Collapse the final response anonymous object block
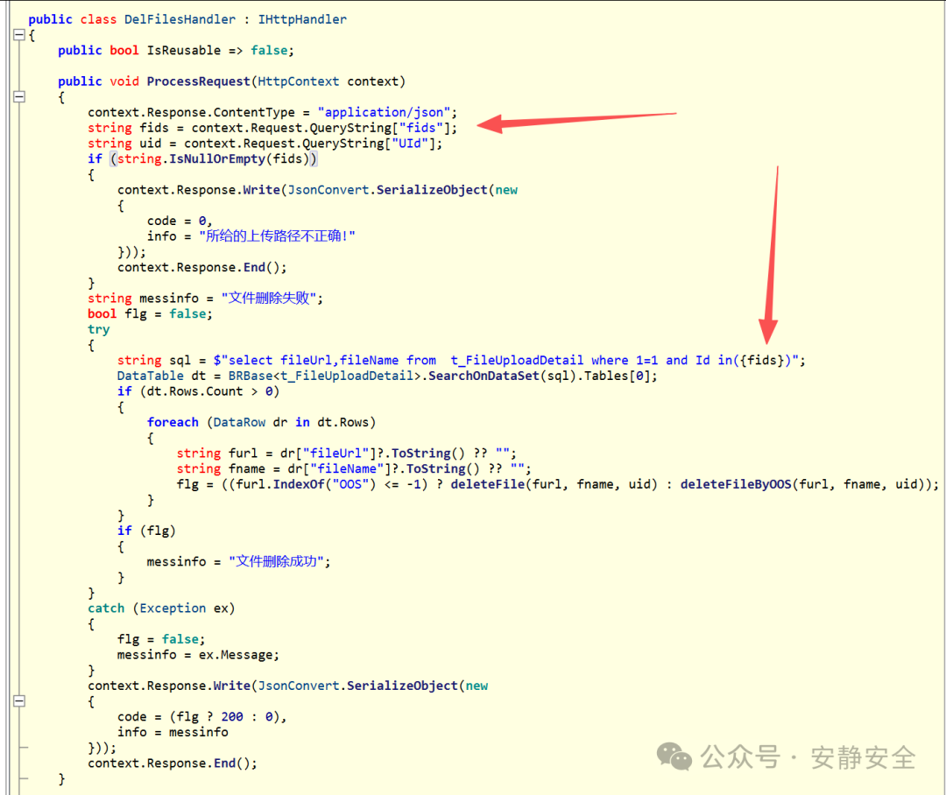Viewport: 946px width, 795px height. click(19, 700)
